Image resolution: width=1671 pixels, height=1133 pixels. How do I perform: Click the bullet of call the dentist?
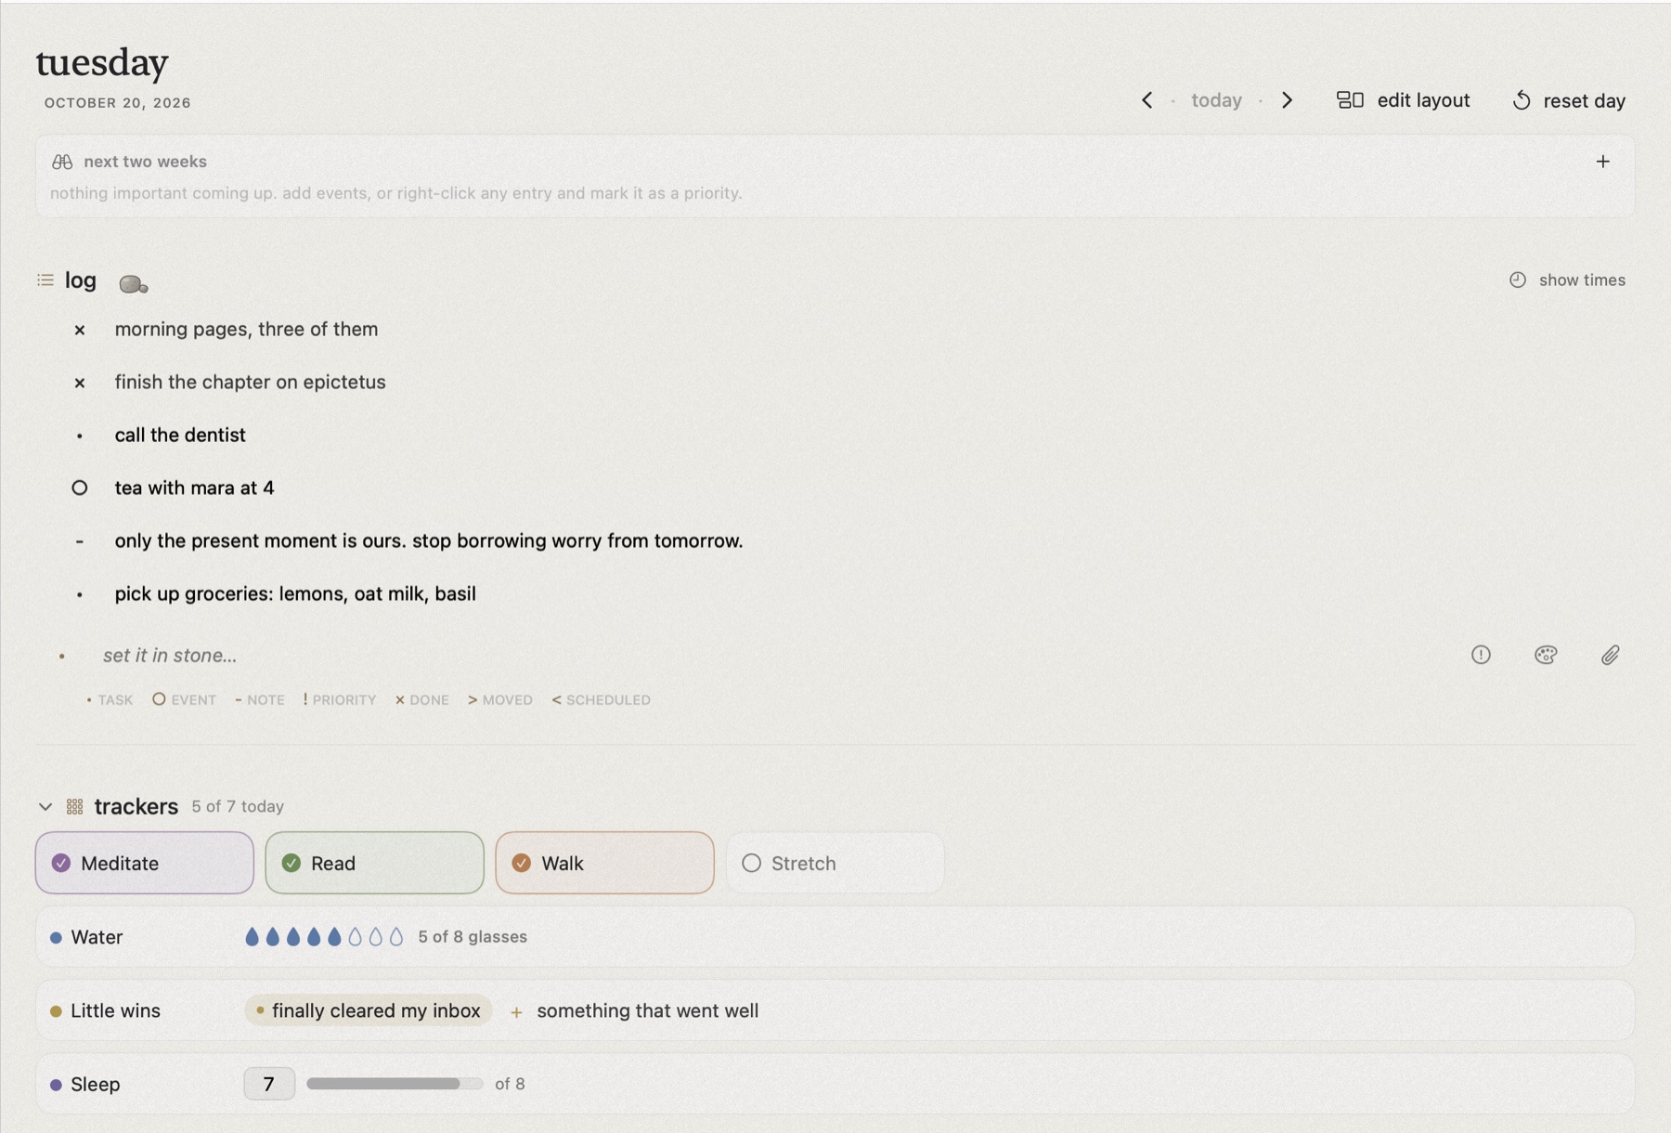coord(80,436)
